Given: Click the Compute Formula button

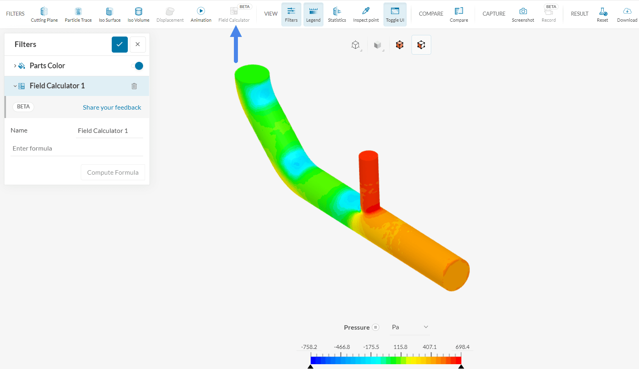Looking at the screenshot, I should [x=113, y=173].
